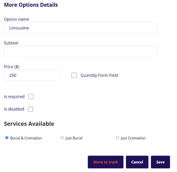The width and height of the screenshot is (177, 172).
Task: Click the Cancel button
Action: point(137,162)
